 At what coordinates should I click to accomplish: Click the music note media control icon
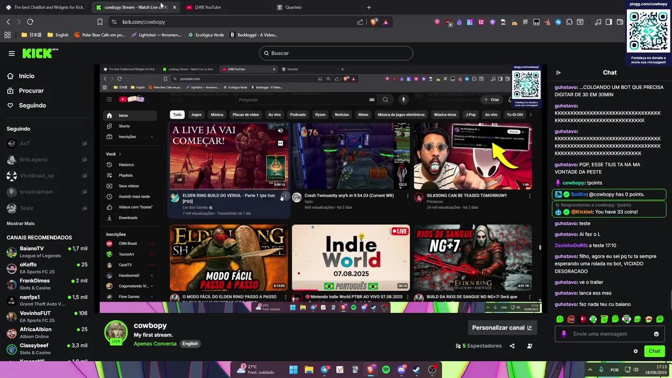pos(598,22)
